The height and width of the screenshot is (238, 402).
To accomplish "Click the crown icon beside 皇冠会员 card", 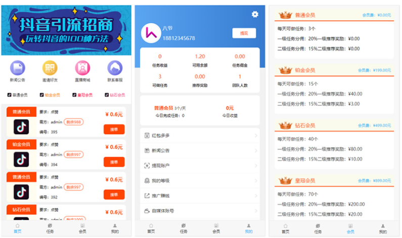I will (286, 180).
